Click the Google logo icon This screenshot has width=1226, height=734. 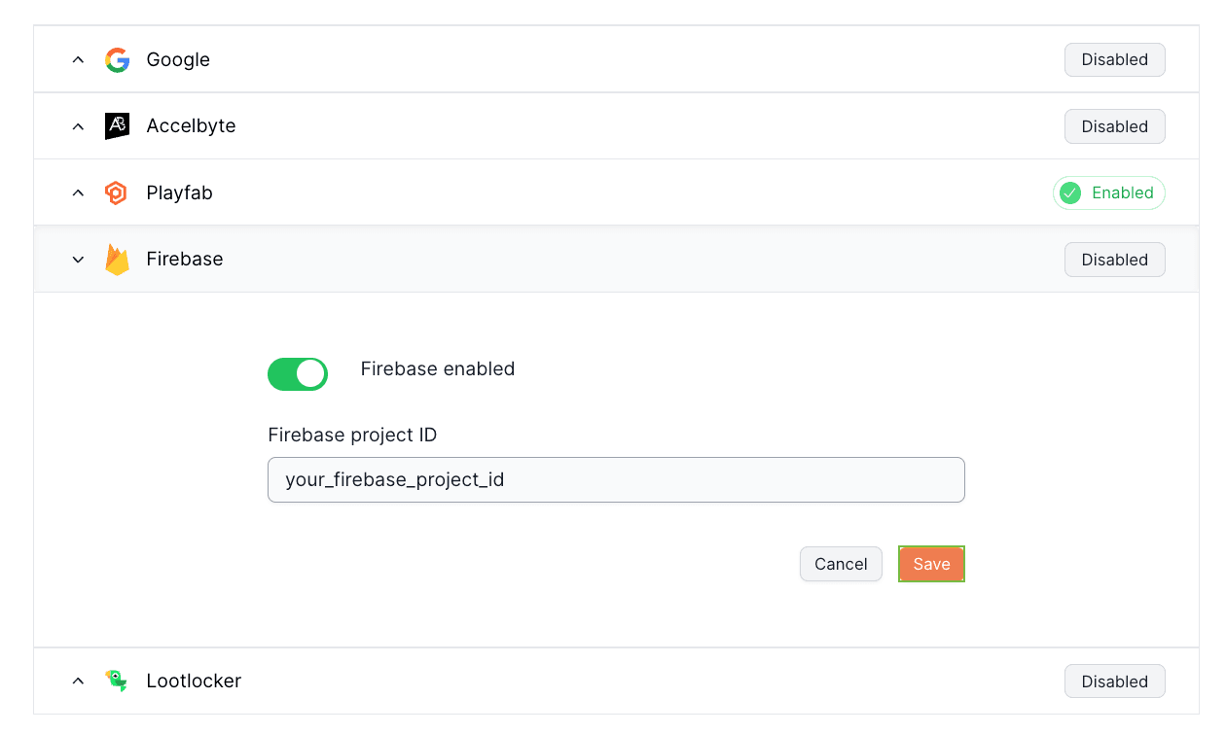click(117, 60)
